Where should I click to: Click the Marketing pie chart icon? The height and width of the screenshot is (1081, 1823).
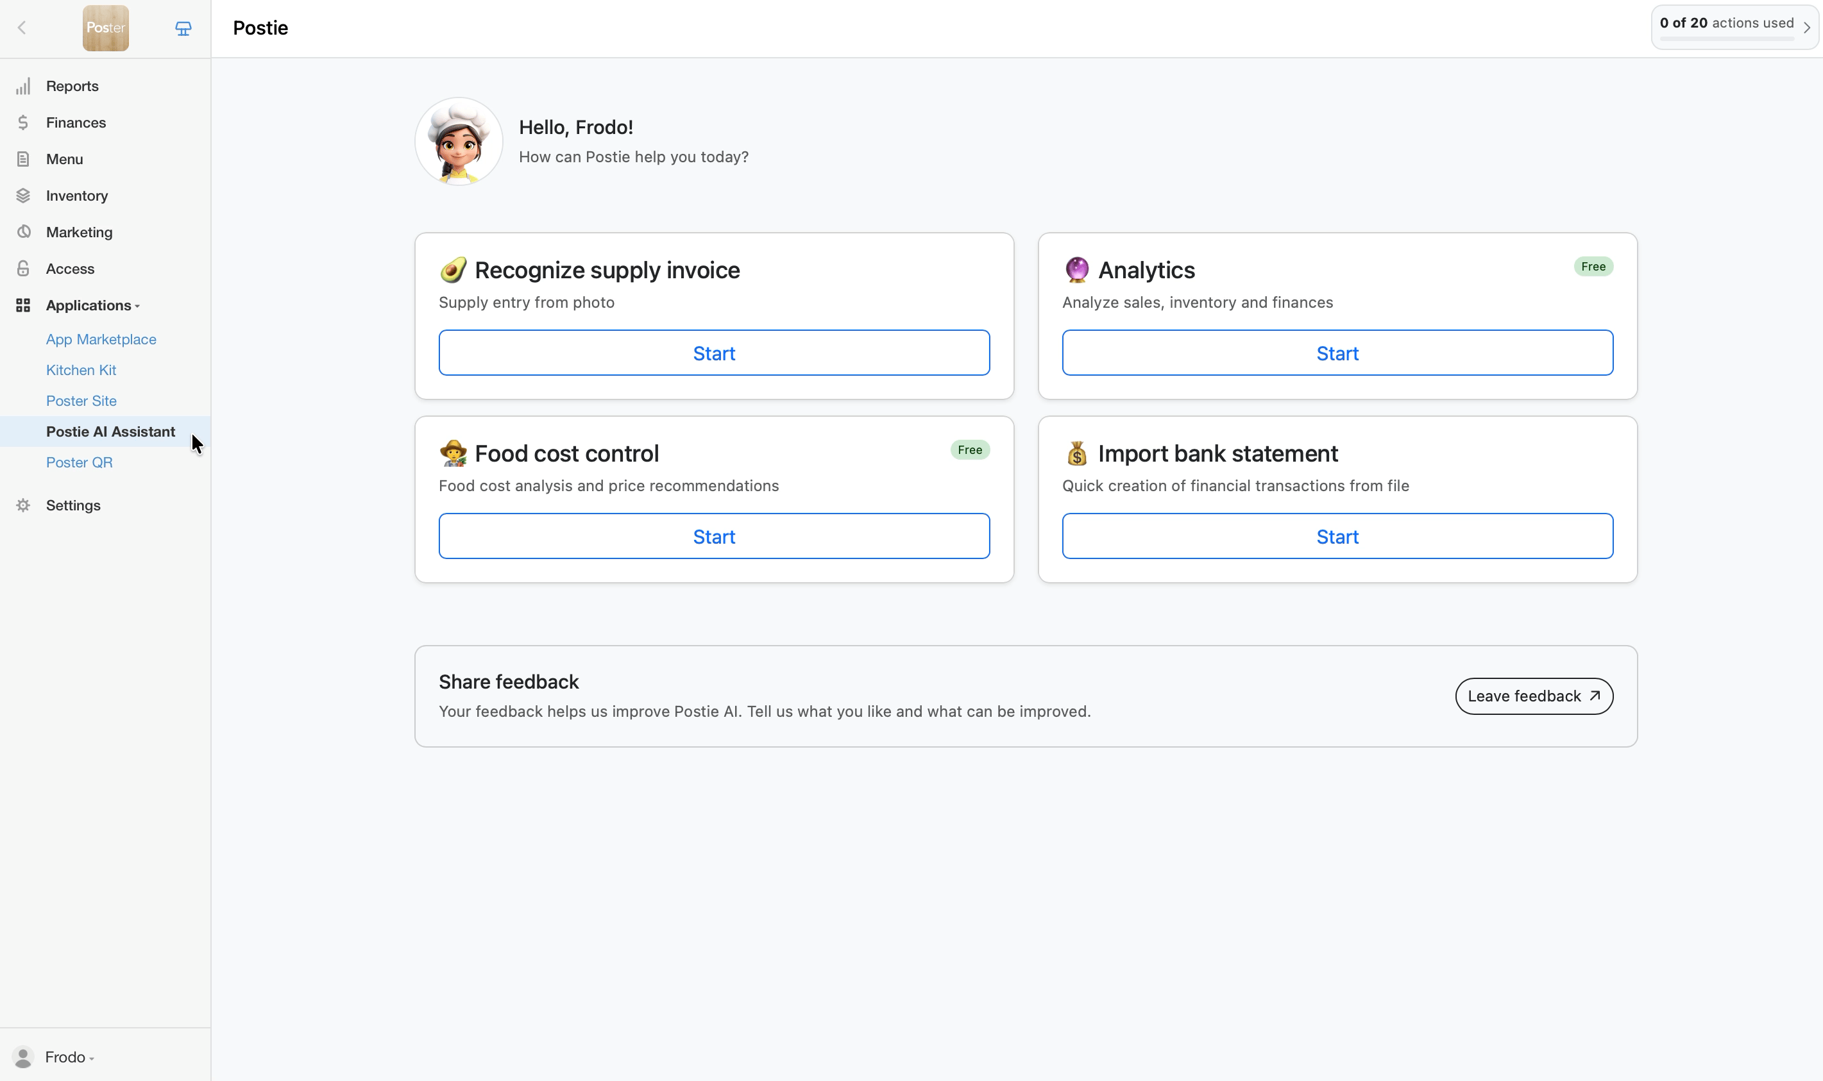23,231
